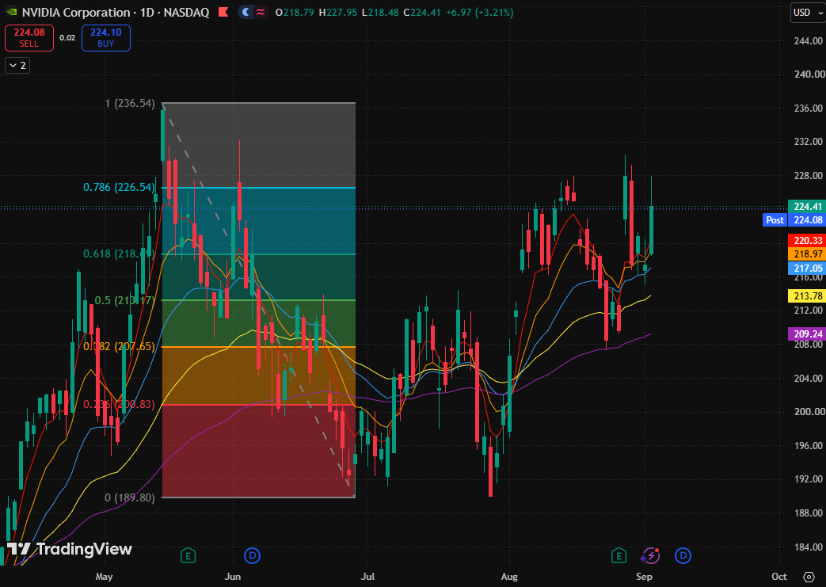Click the red flag icon after NASDAQ

(223, 12)
